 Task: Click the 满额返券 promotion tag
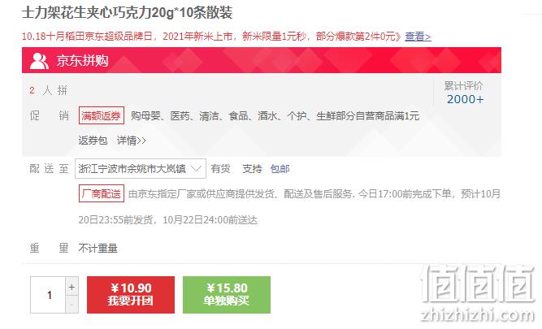tap(102, 115)
